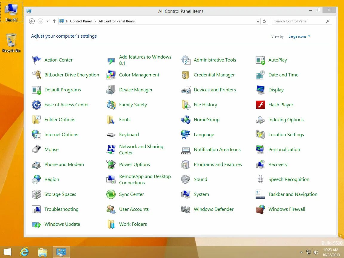Refresh the Control Panel view

[264, 21]
